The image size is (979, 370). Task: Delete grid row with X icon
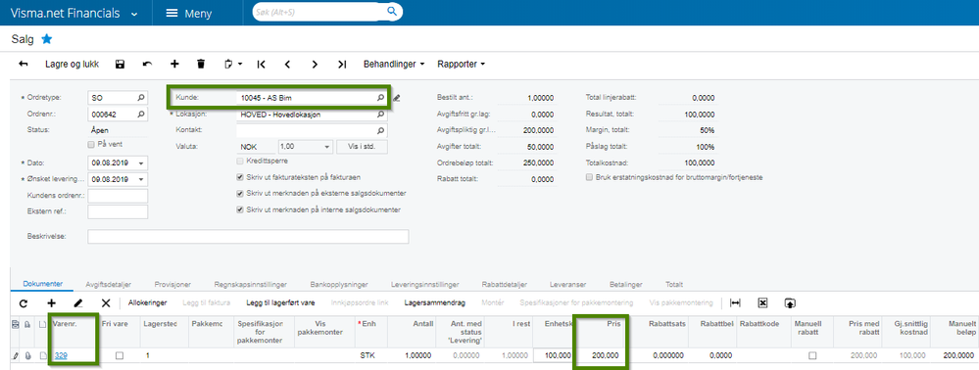[106, 303]
